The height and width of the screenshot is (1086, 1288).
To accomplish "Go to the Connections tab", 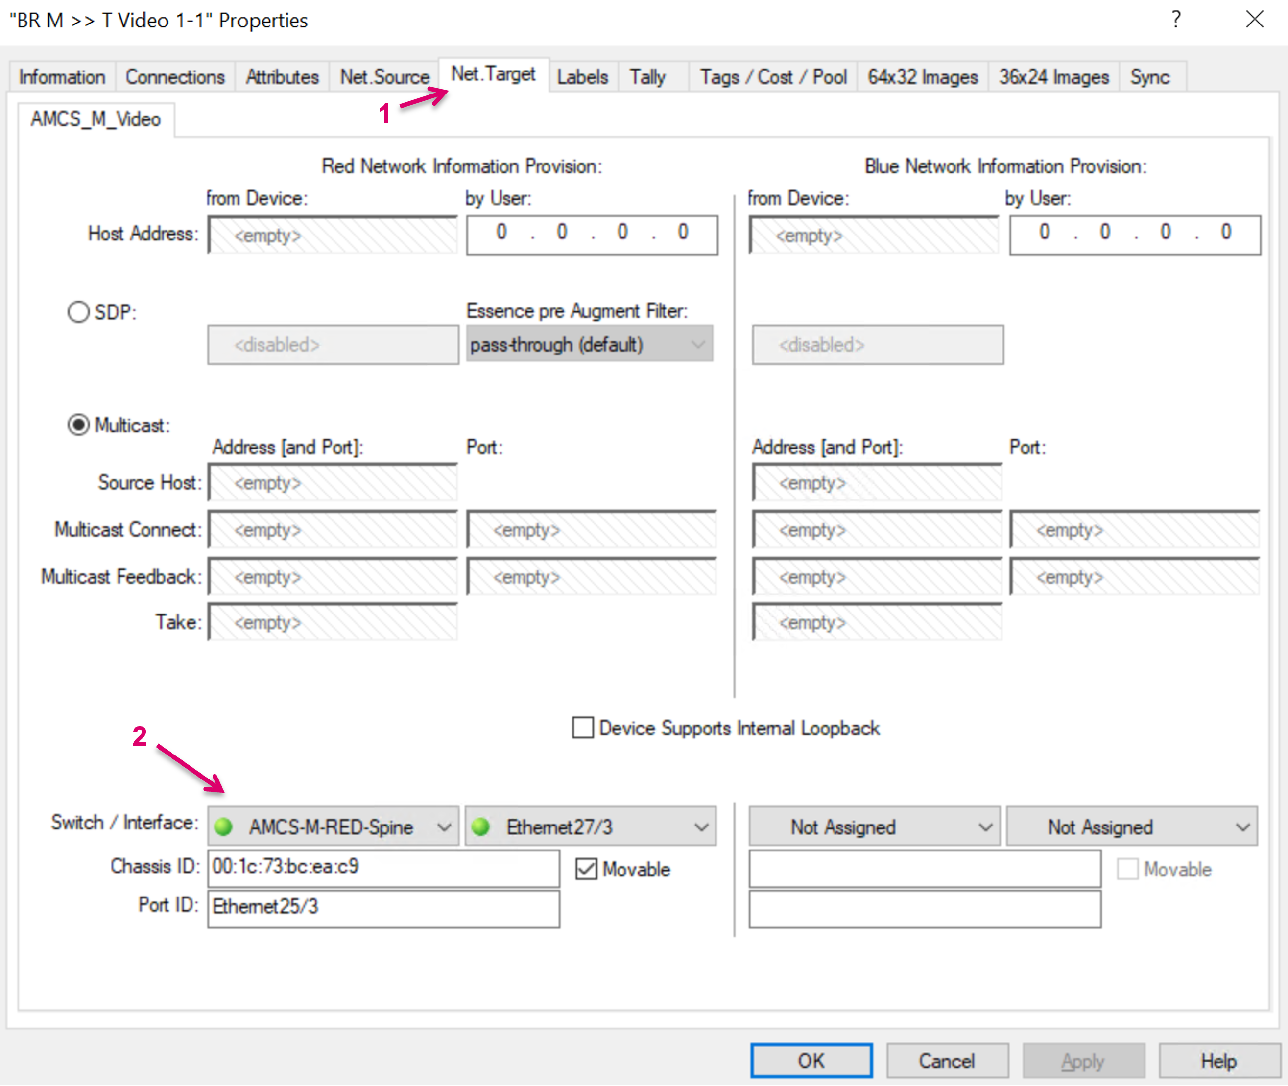I will [x=175, y=77].
